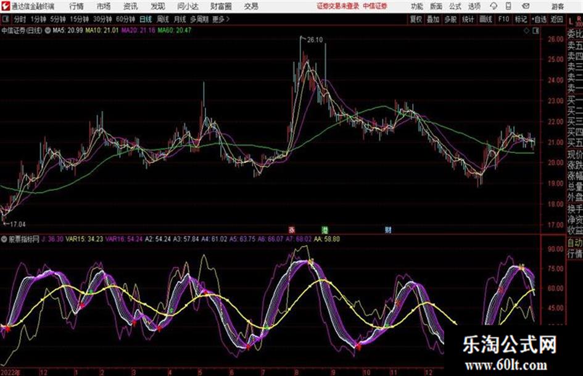
Task: Click the 中信证券 broker link
Action: pos(375,6)
